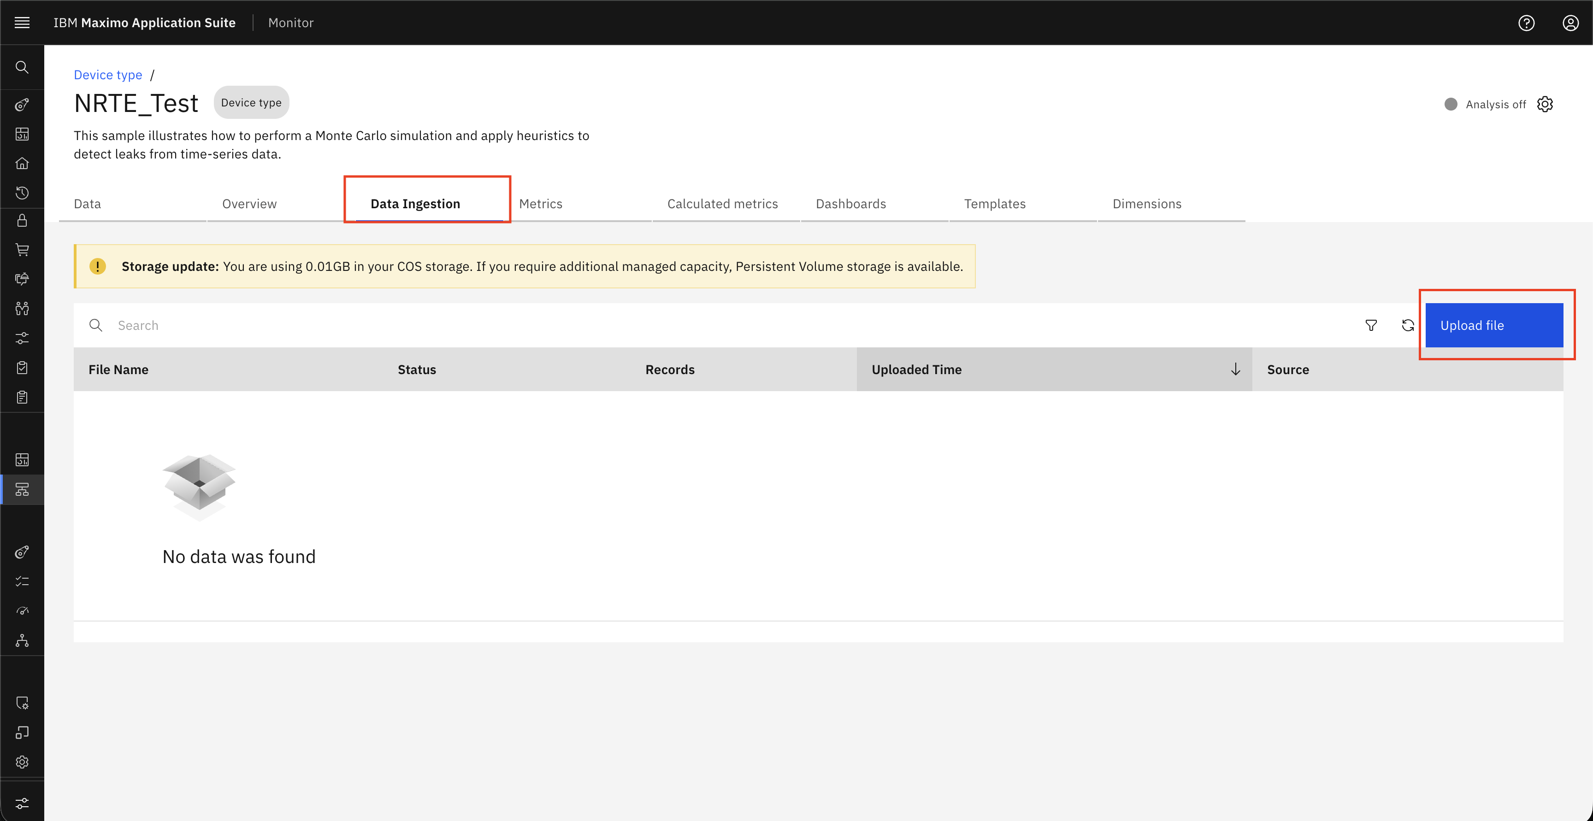Open dashboard icon directly above the home icon

[22, 134]
